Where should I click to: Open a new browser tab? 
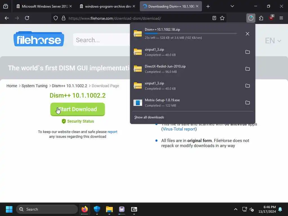pos(208,6)
